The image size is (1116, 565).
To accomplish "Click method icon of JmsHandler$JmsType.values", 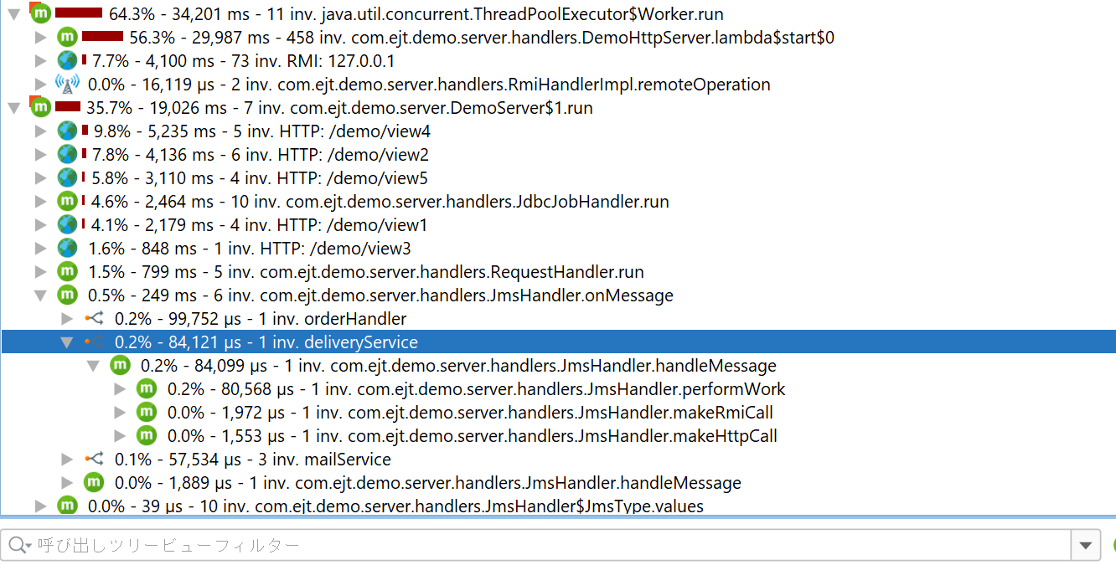I will click(67, 506).
